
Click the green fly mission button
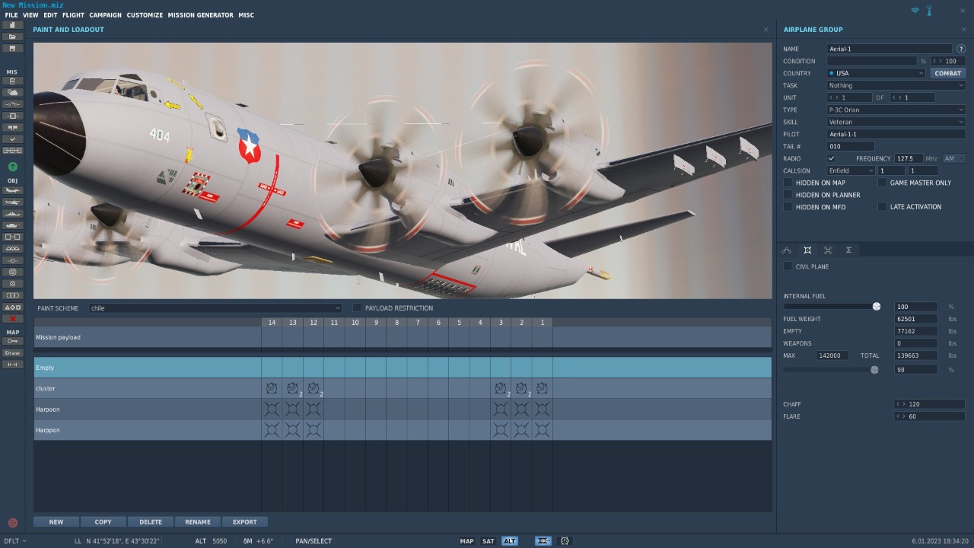click(12, 167)
